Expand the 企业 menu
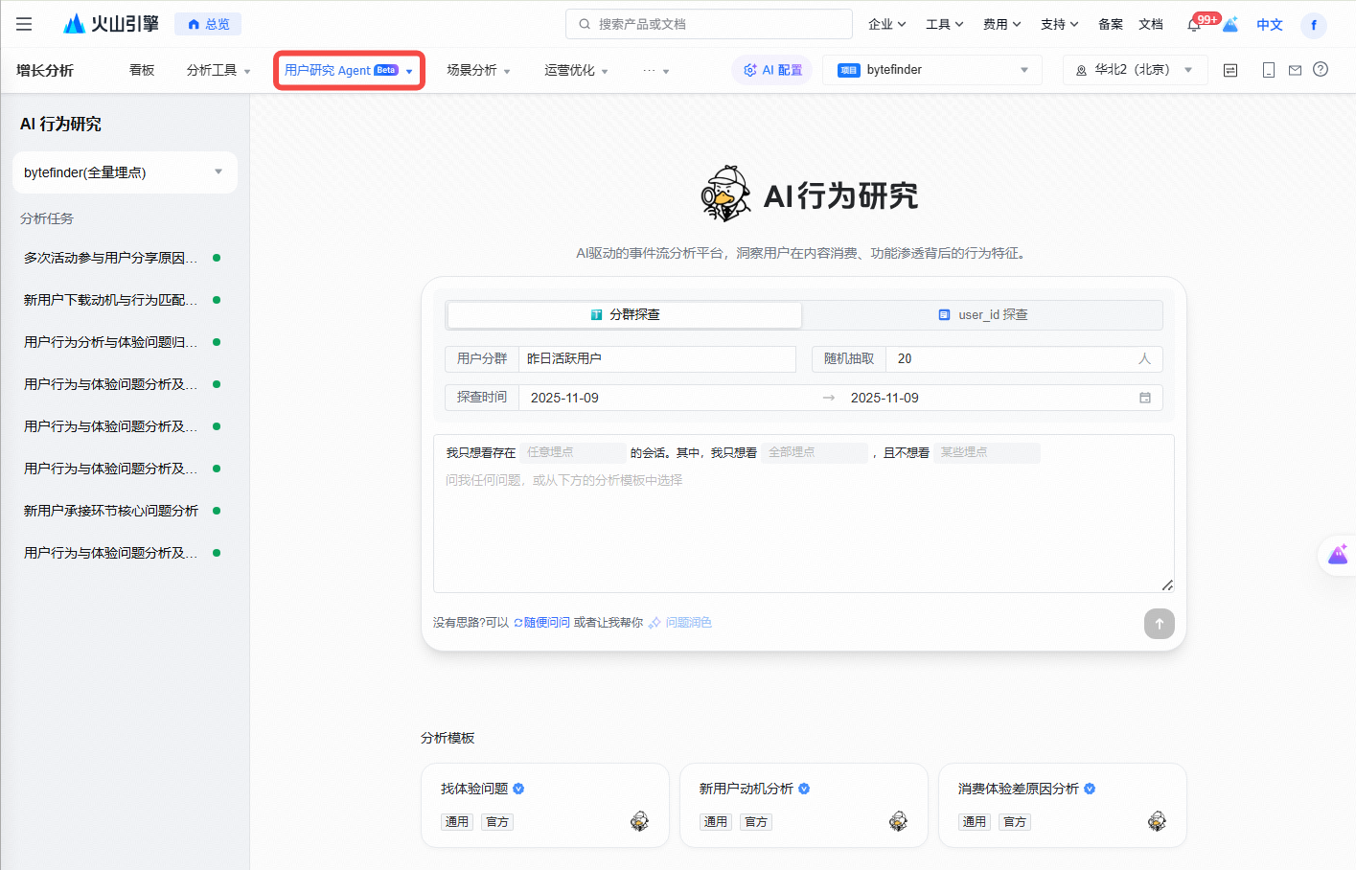 tap(886, 24)
